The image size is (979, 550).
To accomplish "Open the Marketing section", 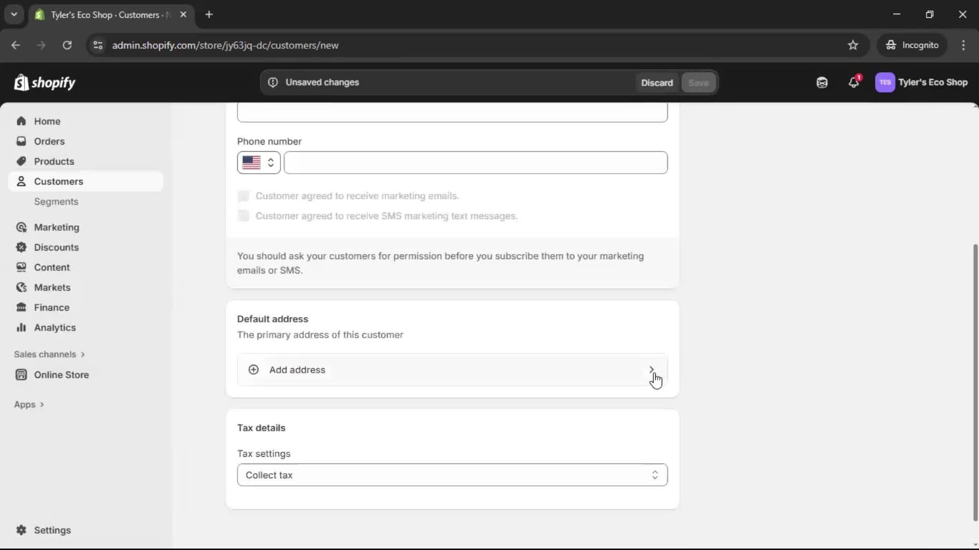I will coord(56,228).
